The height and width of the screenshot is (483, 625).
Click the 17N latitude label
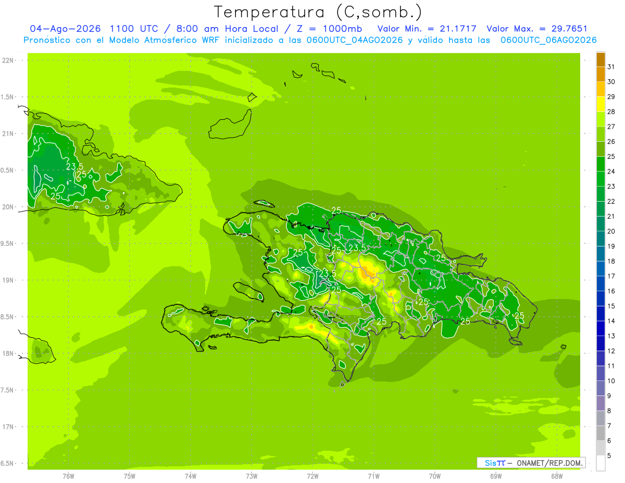tap(8, 427)
